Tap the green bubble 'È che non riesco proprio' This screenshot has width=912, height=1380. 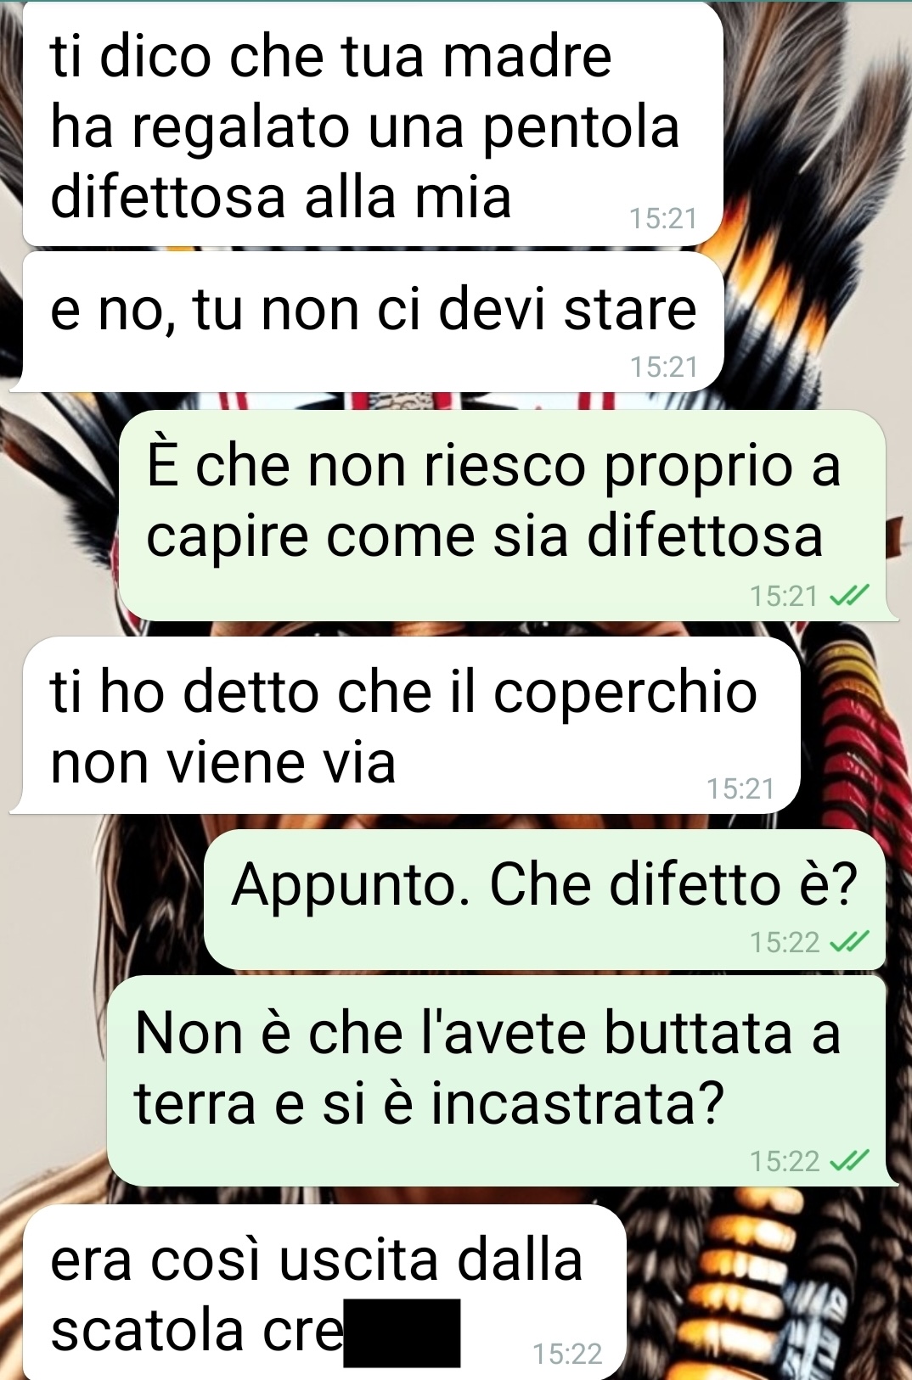click(x=501, y=515)
